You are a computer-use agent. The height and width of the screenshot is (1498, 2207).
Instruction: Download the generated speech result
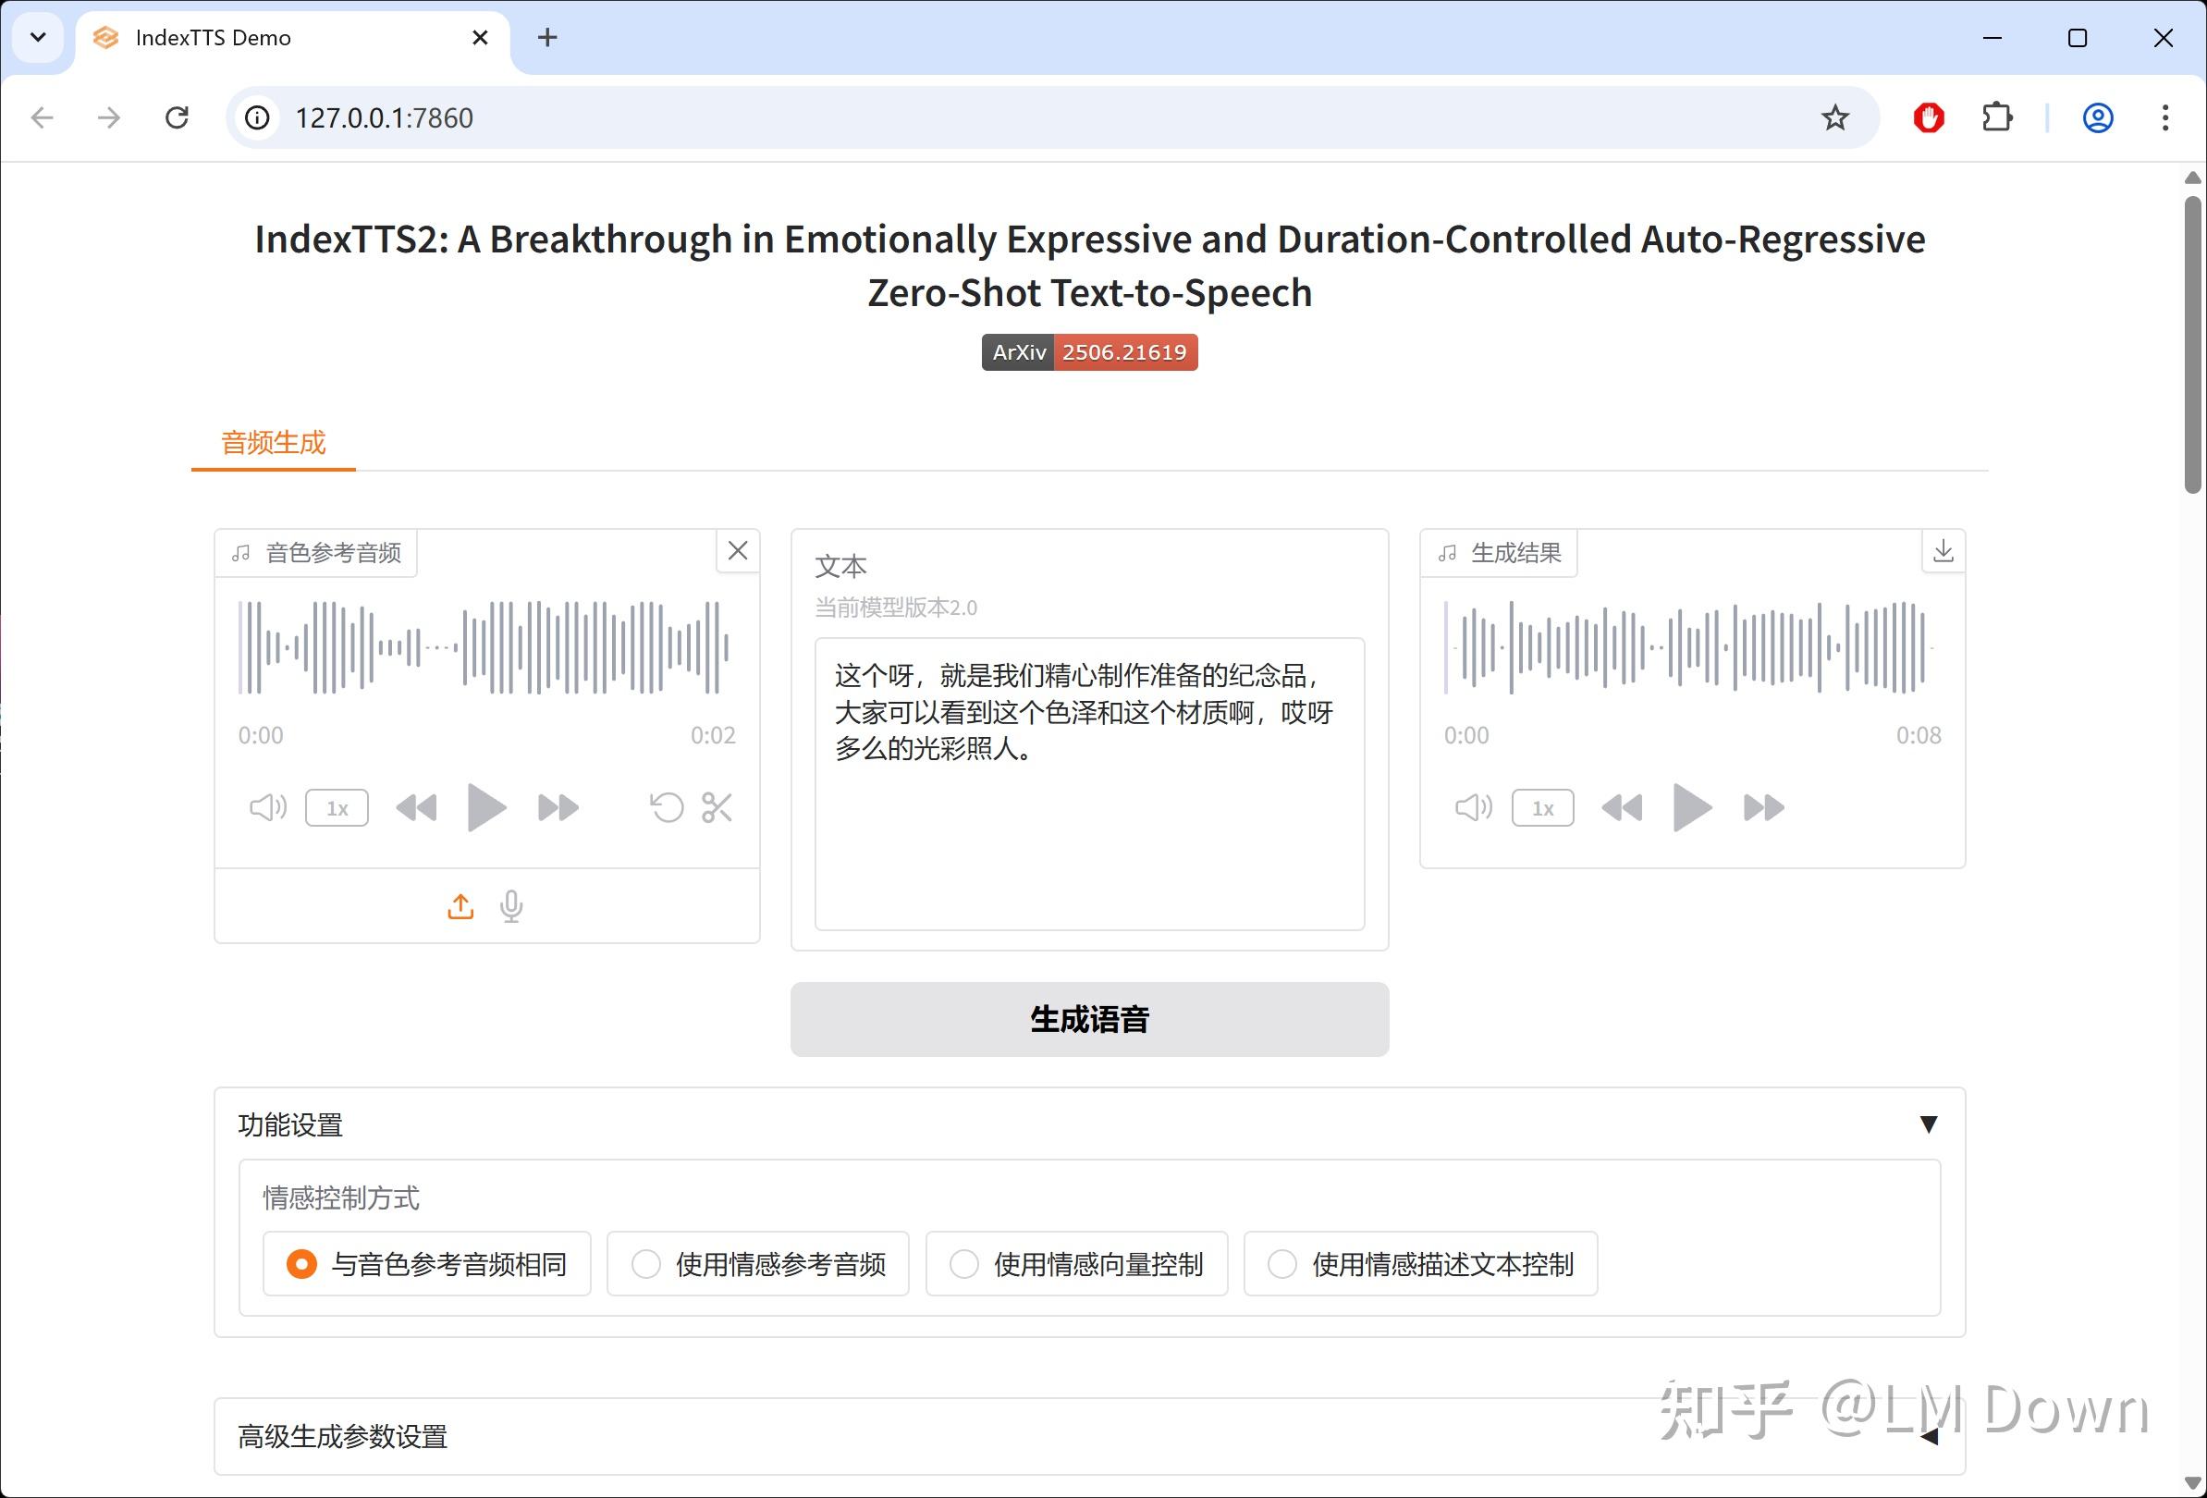pyautogui.click(x=1943, y=551)
